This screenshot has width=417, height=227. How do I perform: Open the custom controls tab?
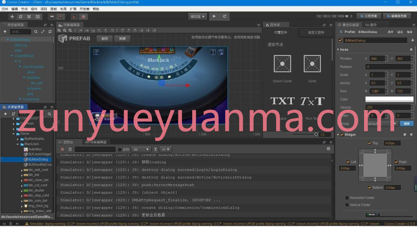coord(316,33)
